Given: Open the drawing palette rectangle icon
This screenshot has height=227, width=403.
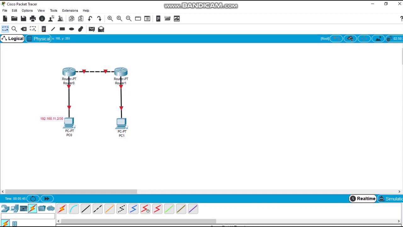Looking at the screenshot, I should [x=138, y=19].
